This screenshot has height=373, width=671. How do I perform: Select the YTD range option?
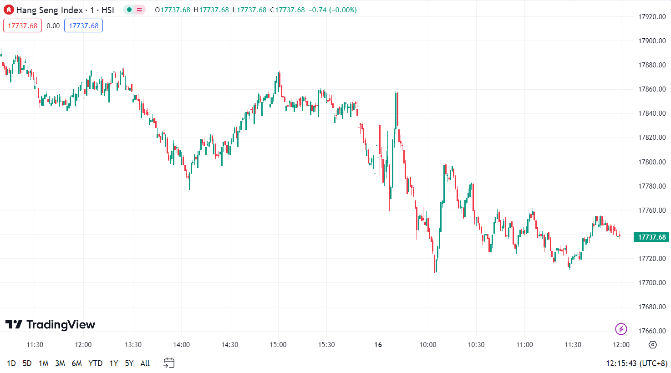[95, 363]
